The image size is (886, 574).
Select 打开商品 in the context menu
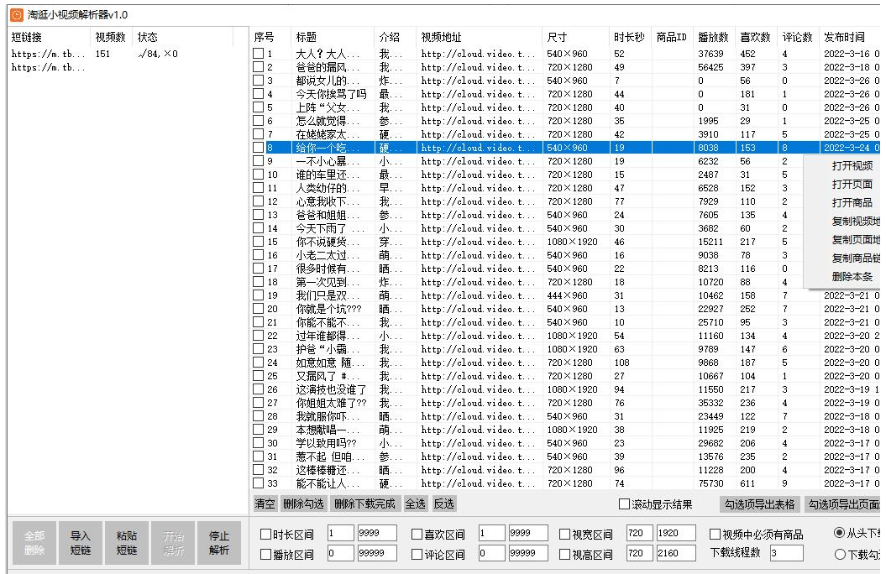coord(852,203)
